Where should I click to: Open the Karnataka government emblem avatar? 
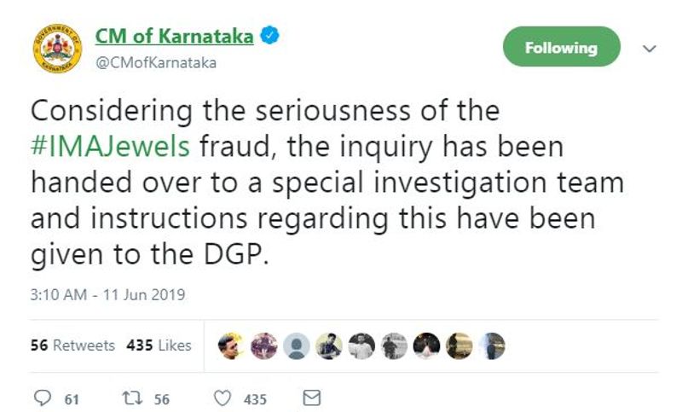[57, 49]
